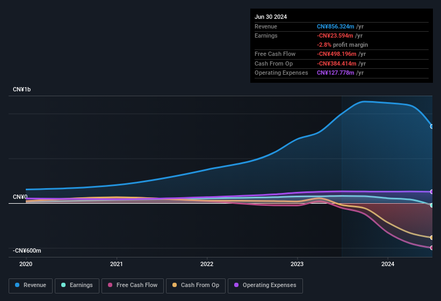
Task: Click the Revenue line endpoint marker
Action: (x=432, y=127)
